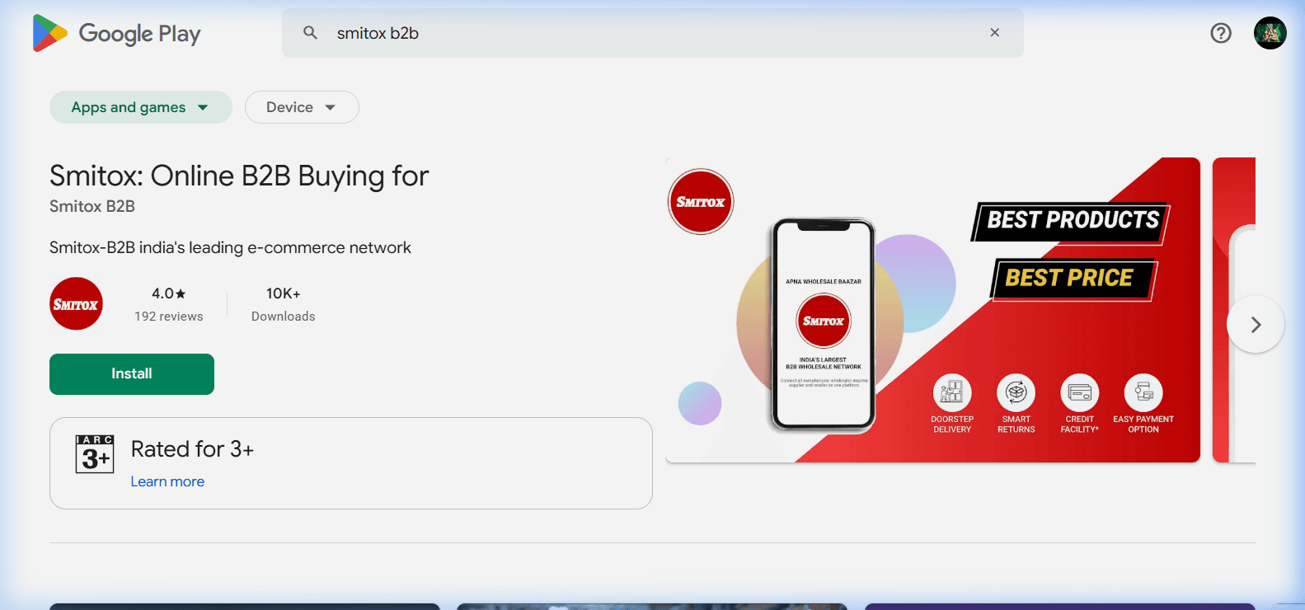
Task: Open Smitox B2B developer page
Action: [92, 206]
